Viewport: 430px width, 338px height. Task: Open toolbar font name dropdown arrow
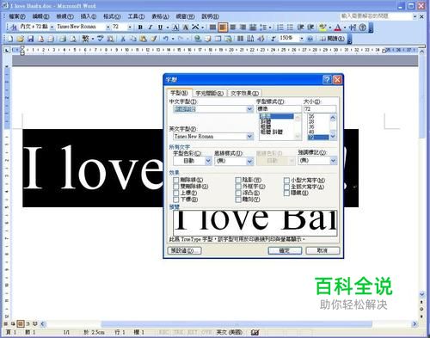[108, 27]
